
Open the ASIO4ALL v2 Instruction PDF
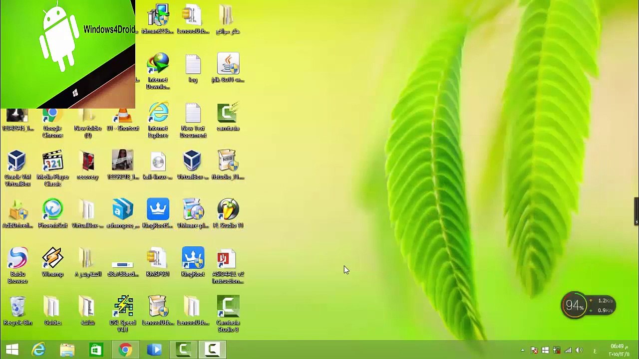click(x=228, y=266)
